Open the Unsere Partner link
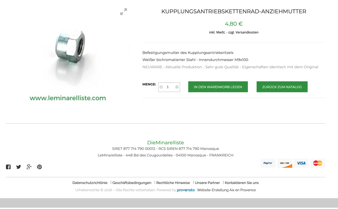Viewport: 338px width, 209px height. click(x=207, y=183)
